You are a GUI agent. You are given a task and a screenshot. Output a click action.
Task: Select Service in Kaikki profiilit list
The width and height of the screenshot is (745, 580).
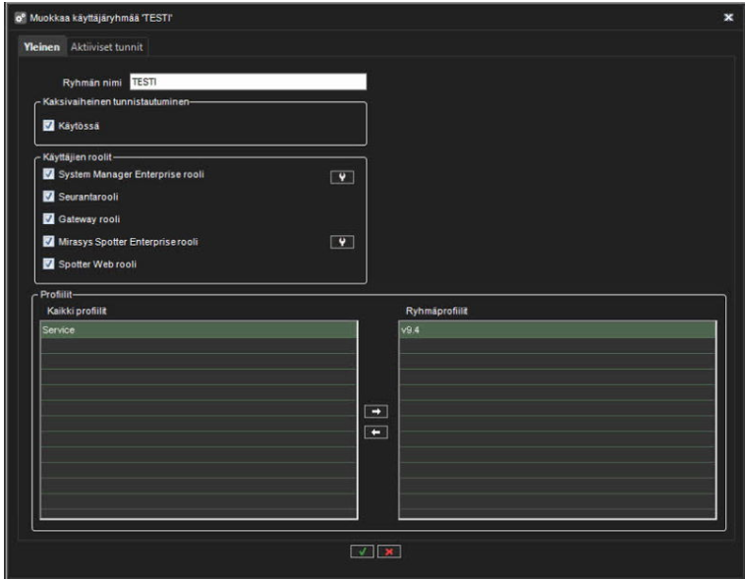(198, 330)
